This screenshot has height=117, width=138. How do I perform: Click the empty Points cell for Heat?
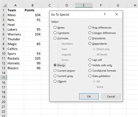pyautogui.click(x=33, y=25)
